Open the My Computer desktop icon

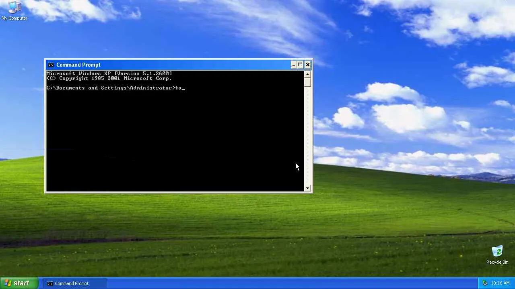pyautogui.click(x=14, y=11)
